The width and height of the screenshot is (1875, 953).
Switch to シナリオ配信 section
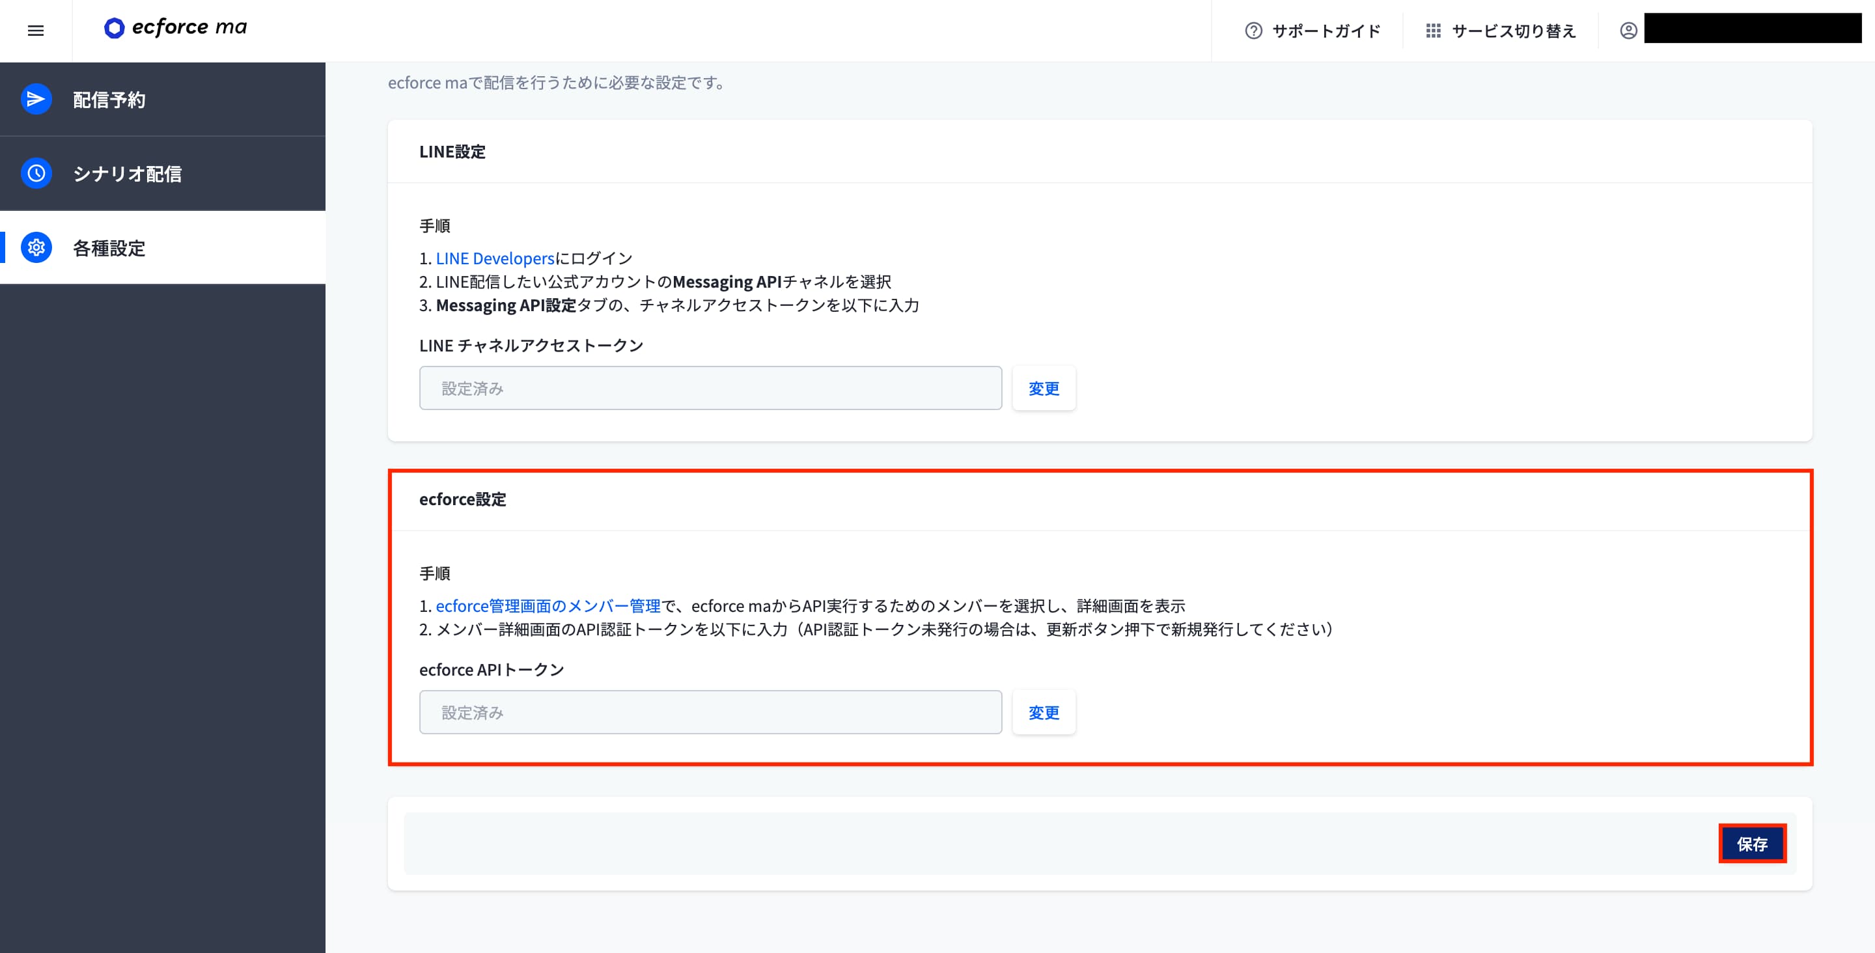128,174
